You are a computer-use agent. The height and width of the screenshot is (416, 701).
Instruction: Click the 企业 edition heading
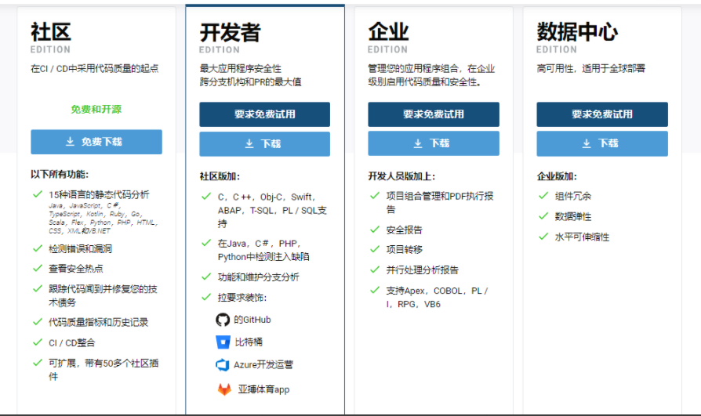[x=388, y=32]
